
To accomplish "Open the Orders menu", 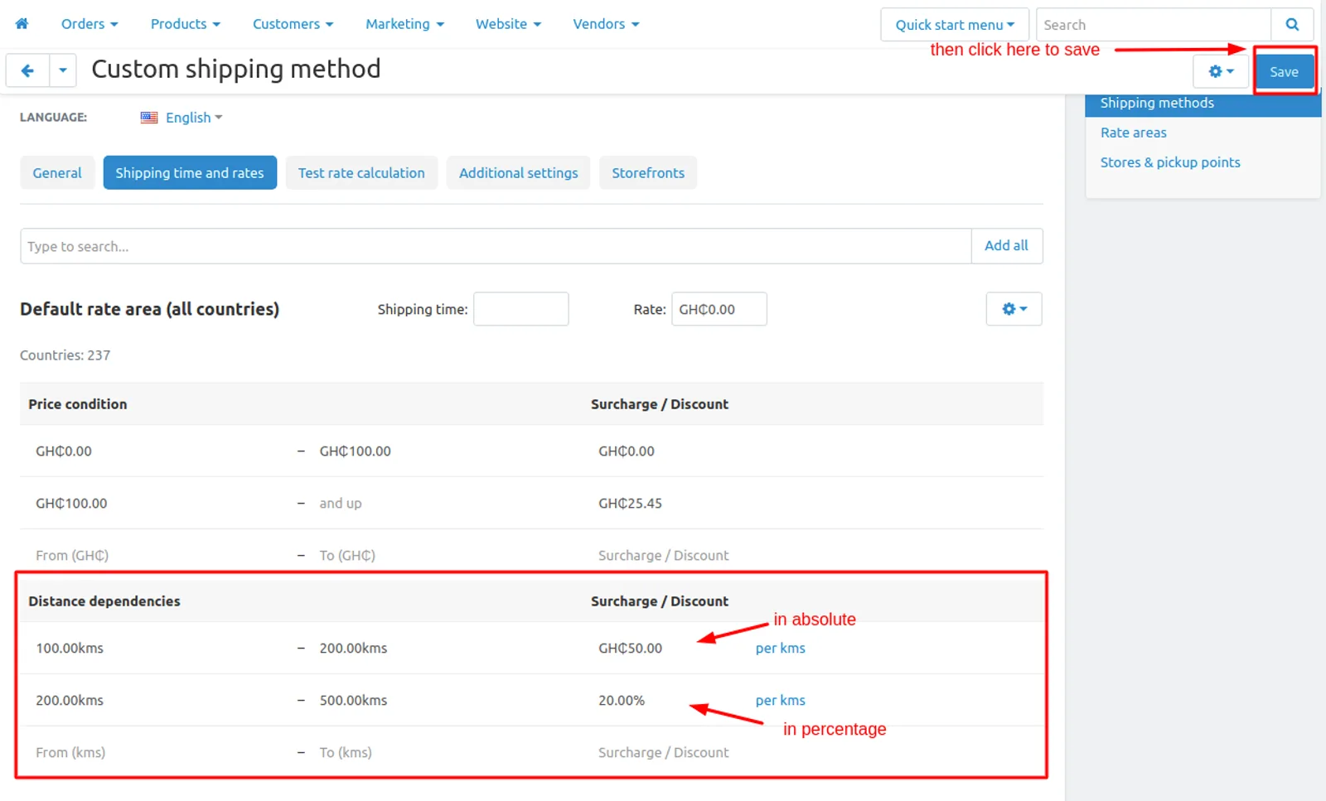I will tap(90, 24).
